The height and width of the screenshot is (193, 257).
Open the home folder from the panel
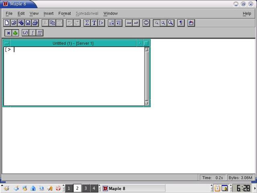[x=33, y=188]
